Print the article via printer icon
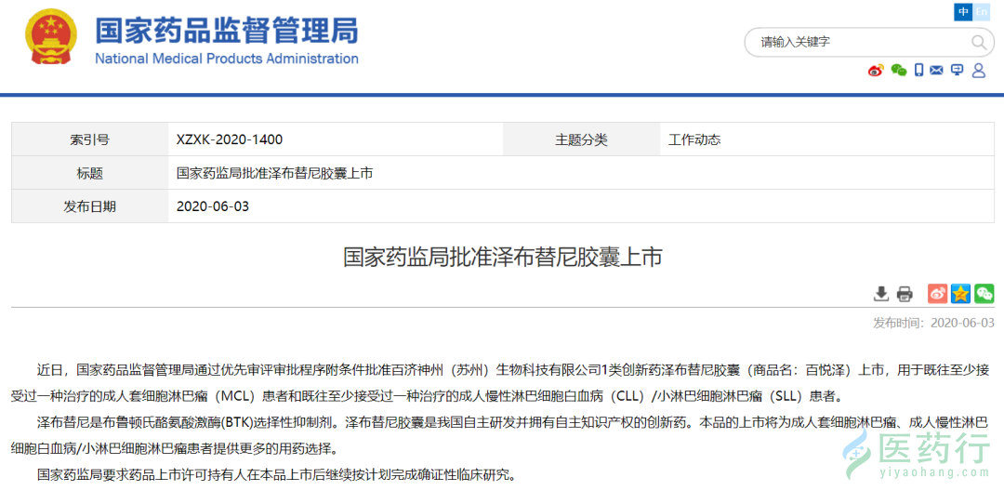1004x491 pixels. tap(905, 294)
